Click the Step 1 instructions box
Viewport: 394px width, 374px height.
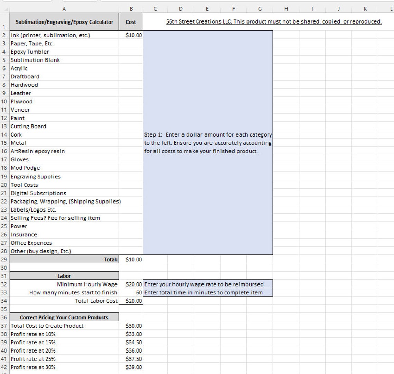(207, 143)
